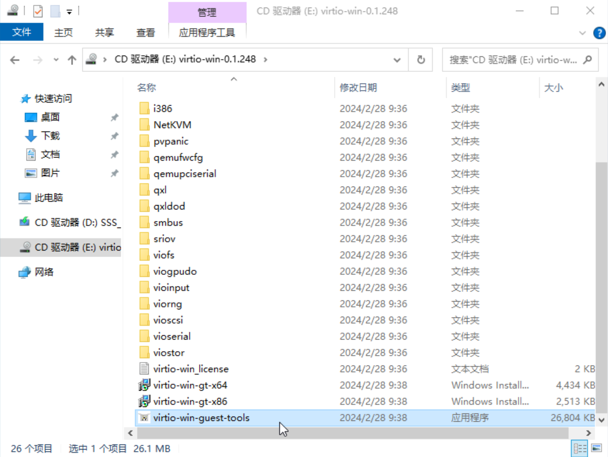This screenshot has width=608, height=457.
Task: Open the 应用程序工具 tab
Action: click(x=207, y=33)
